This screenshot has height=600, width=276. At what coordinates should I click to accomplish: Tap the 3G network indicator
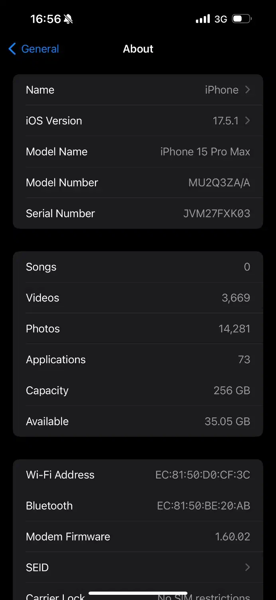(221, 19)
